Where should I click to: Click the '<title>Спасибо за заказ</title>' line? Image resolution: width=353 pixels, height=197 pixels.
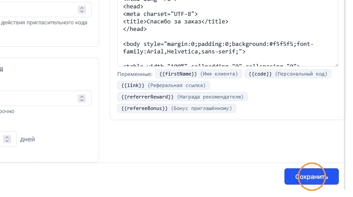click(x=176, y=22)
